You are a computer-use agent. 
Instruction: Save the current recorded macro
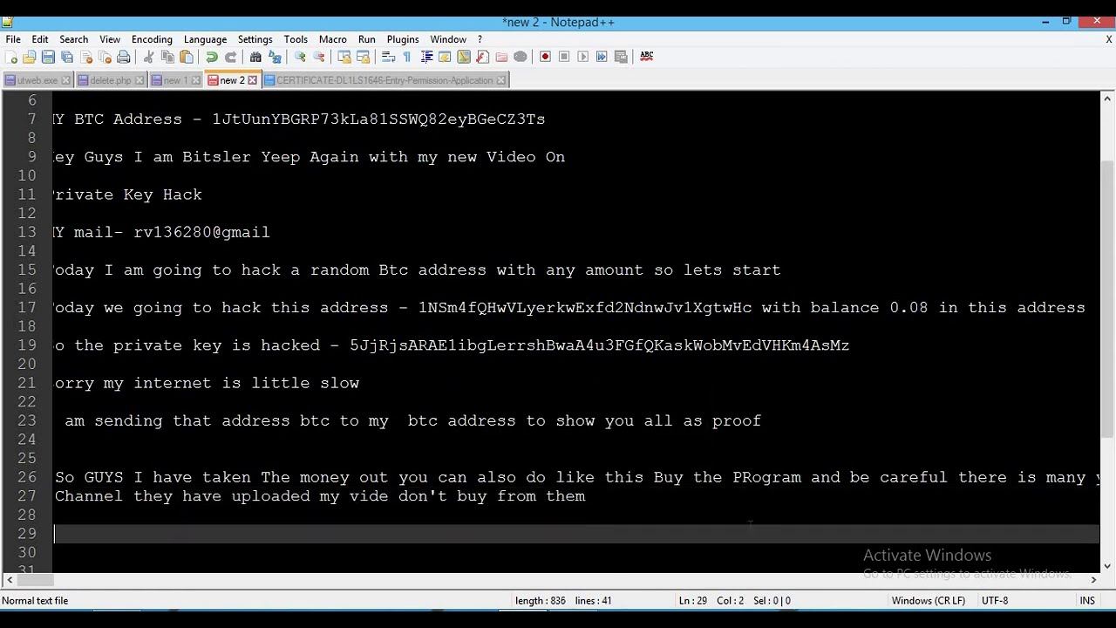pyautogui.click(x=621, y=57)
